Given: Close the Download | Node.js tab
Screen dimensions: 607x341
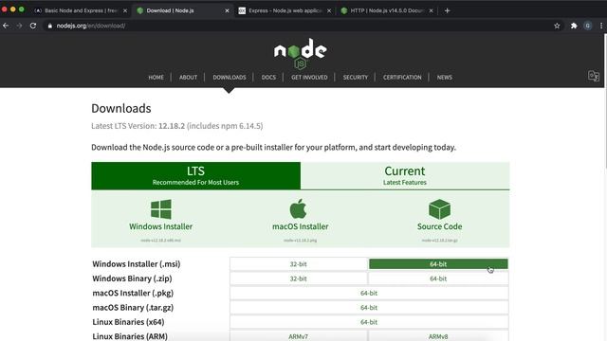Looking at the screenshot, I should click(228, 10).
